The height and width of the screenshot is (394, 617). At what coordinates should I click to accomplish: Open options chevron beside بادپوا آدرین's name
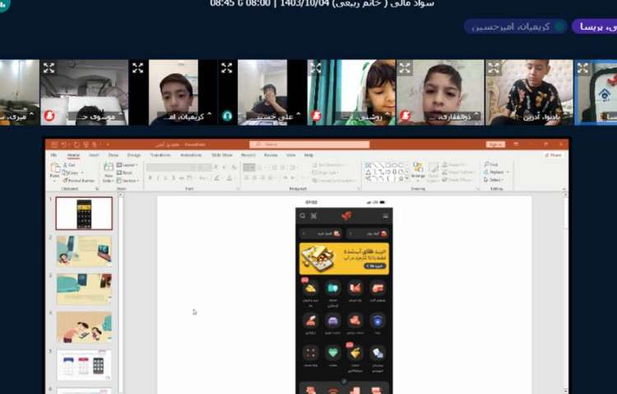point(565,115)
